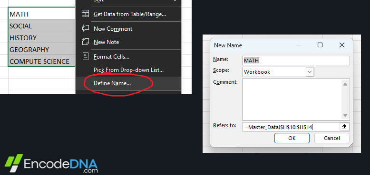Viewport: 370px width, 175px height.
Task: Click Cancel in New Name dialog
Action: coord(332,138)
